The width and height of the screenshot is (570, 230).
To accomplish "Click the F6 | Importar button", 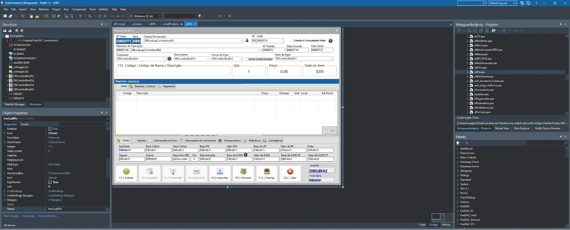I will pyautogui.click(x=220, y=173).
